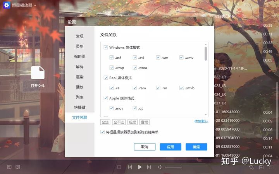This screenshot has height=174, width=279.
Task: Open the 恒星播放器 title dropdown menu
Action: [x=35, y=5]
